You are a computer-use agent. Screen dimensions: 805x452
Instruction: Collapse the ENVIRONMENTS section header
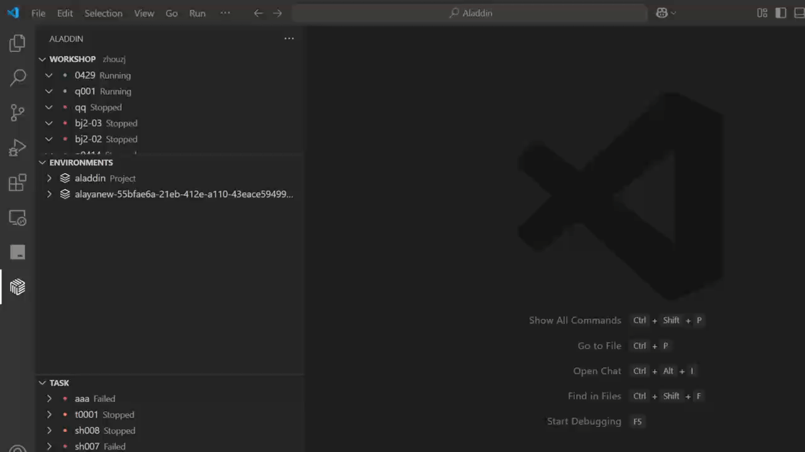[43, 163]
